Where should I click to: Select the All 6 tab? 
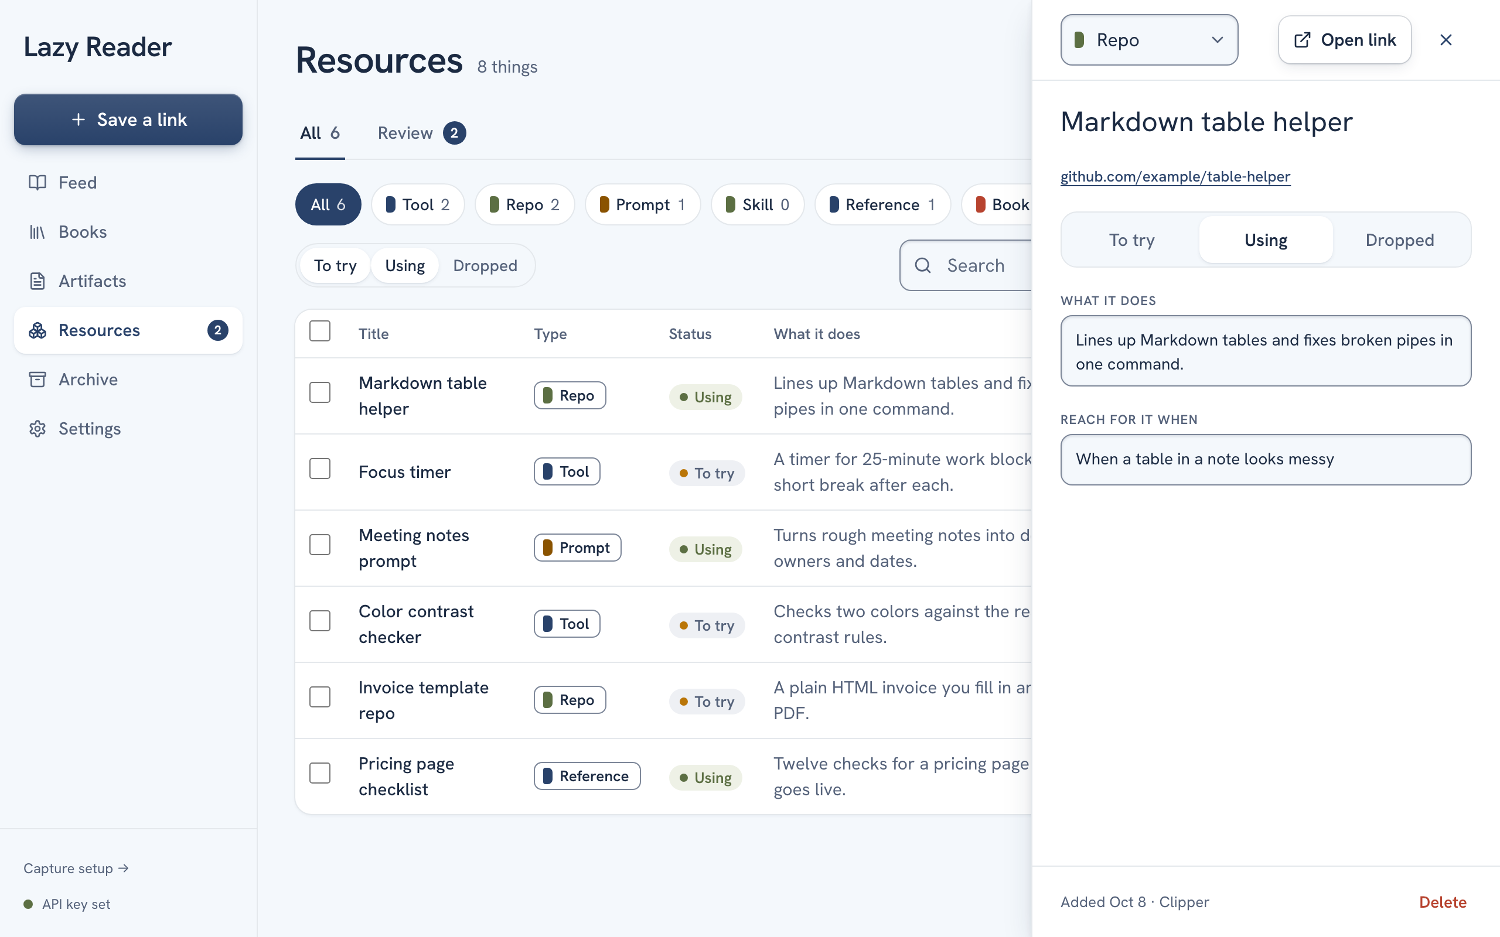(x=320, y=134)
